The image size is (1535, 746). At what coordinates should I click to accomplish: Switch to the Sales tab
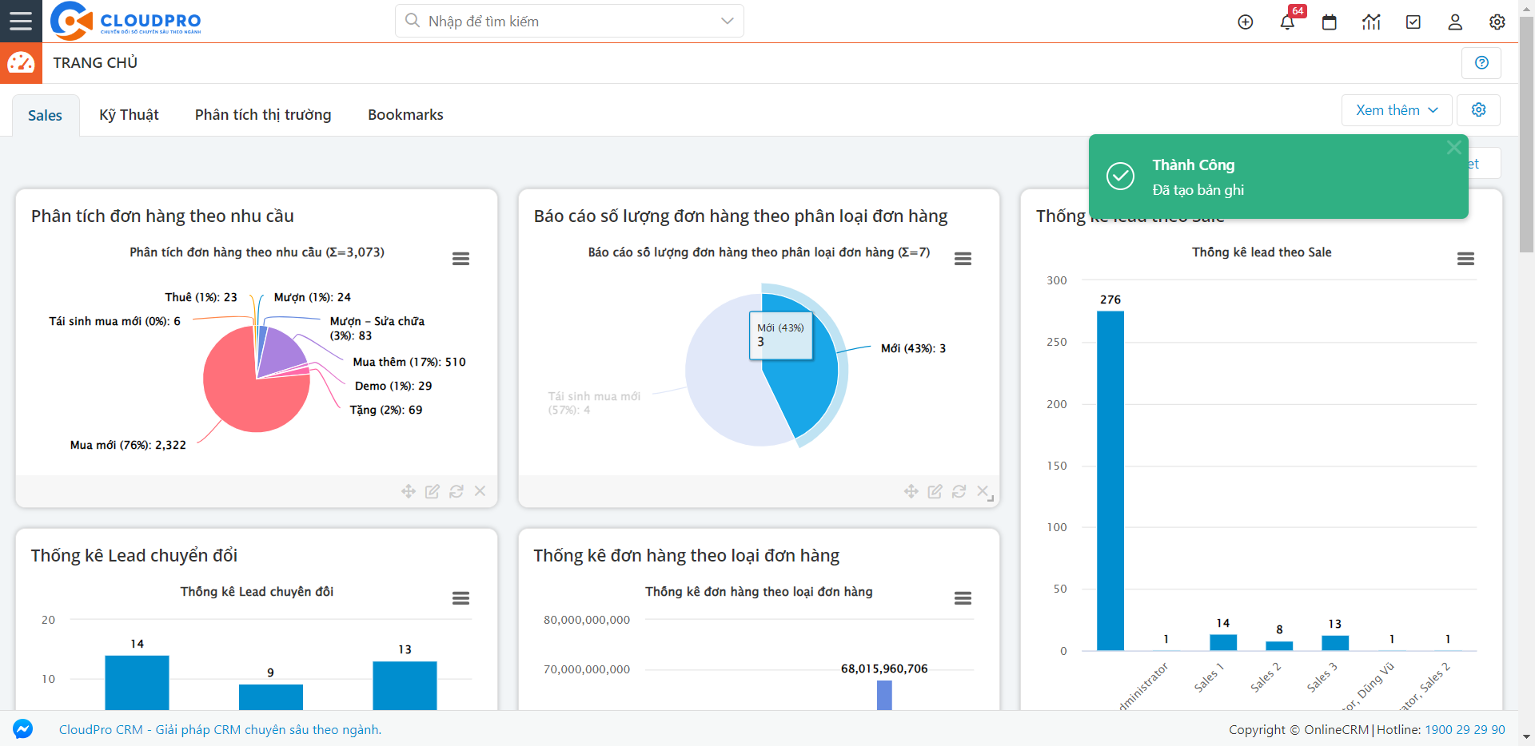tap(45, 115)
